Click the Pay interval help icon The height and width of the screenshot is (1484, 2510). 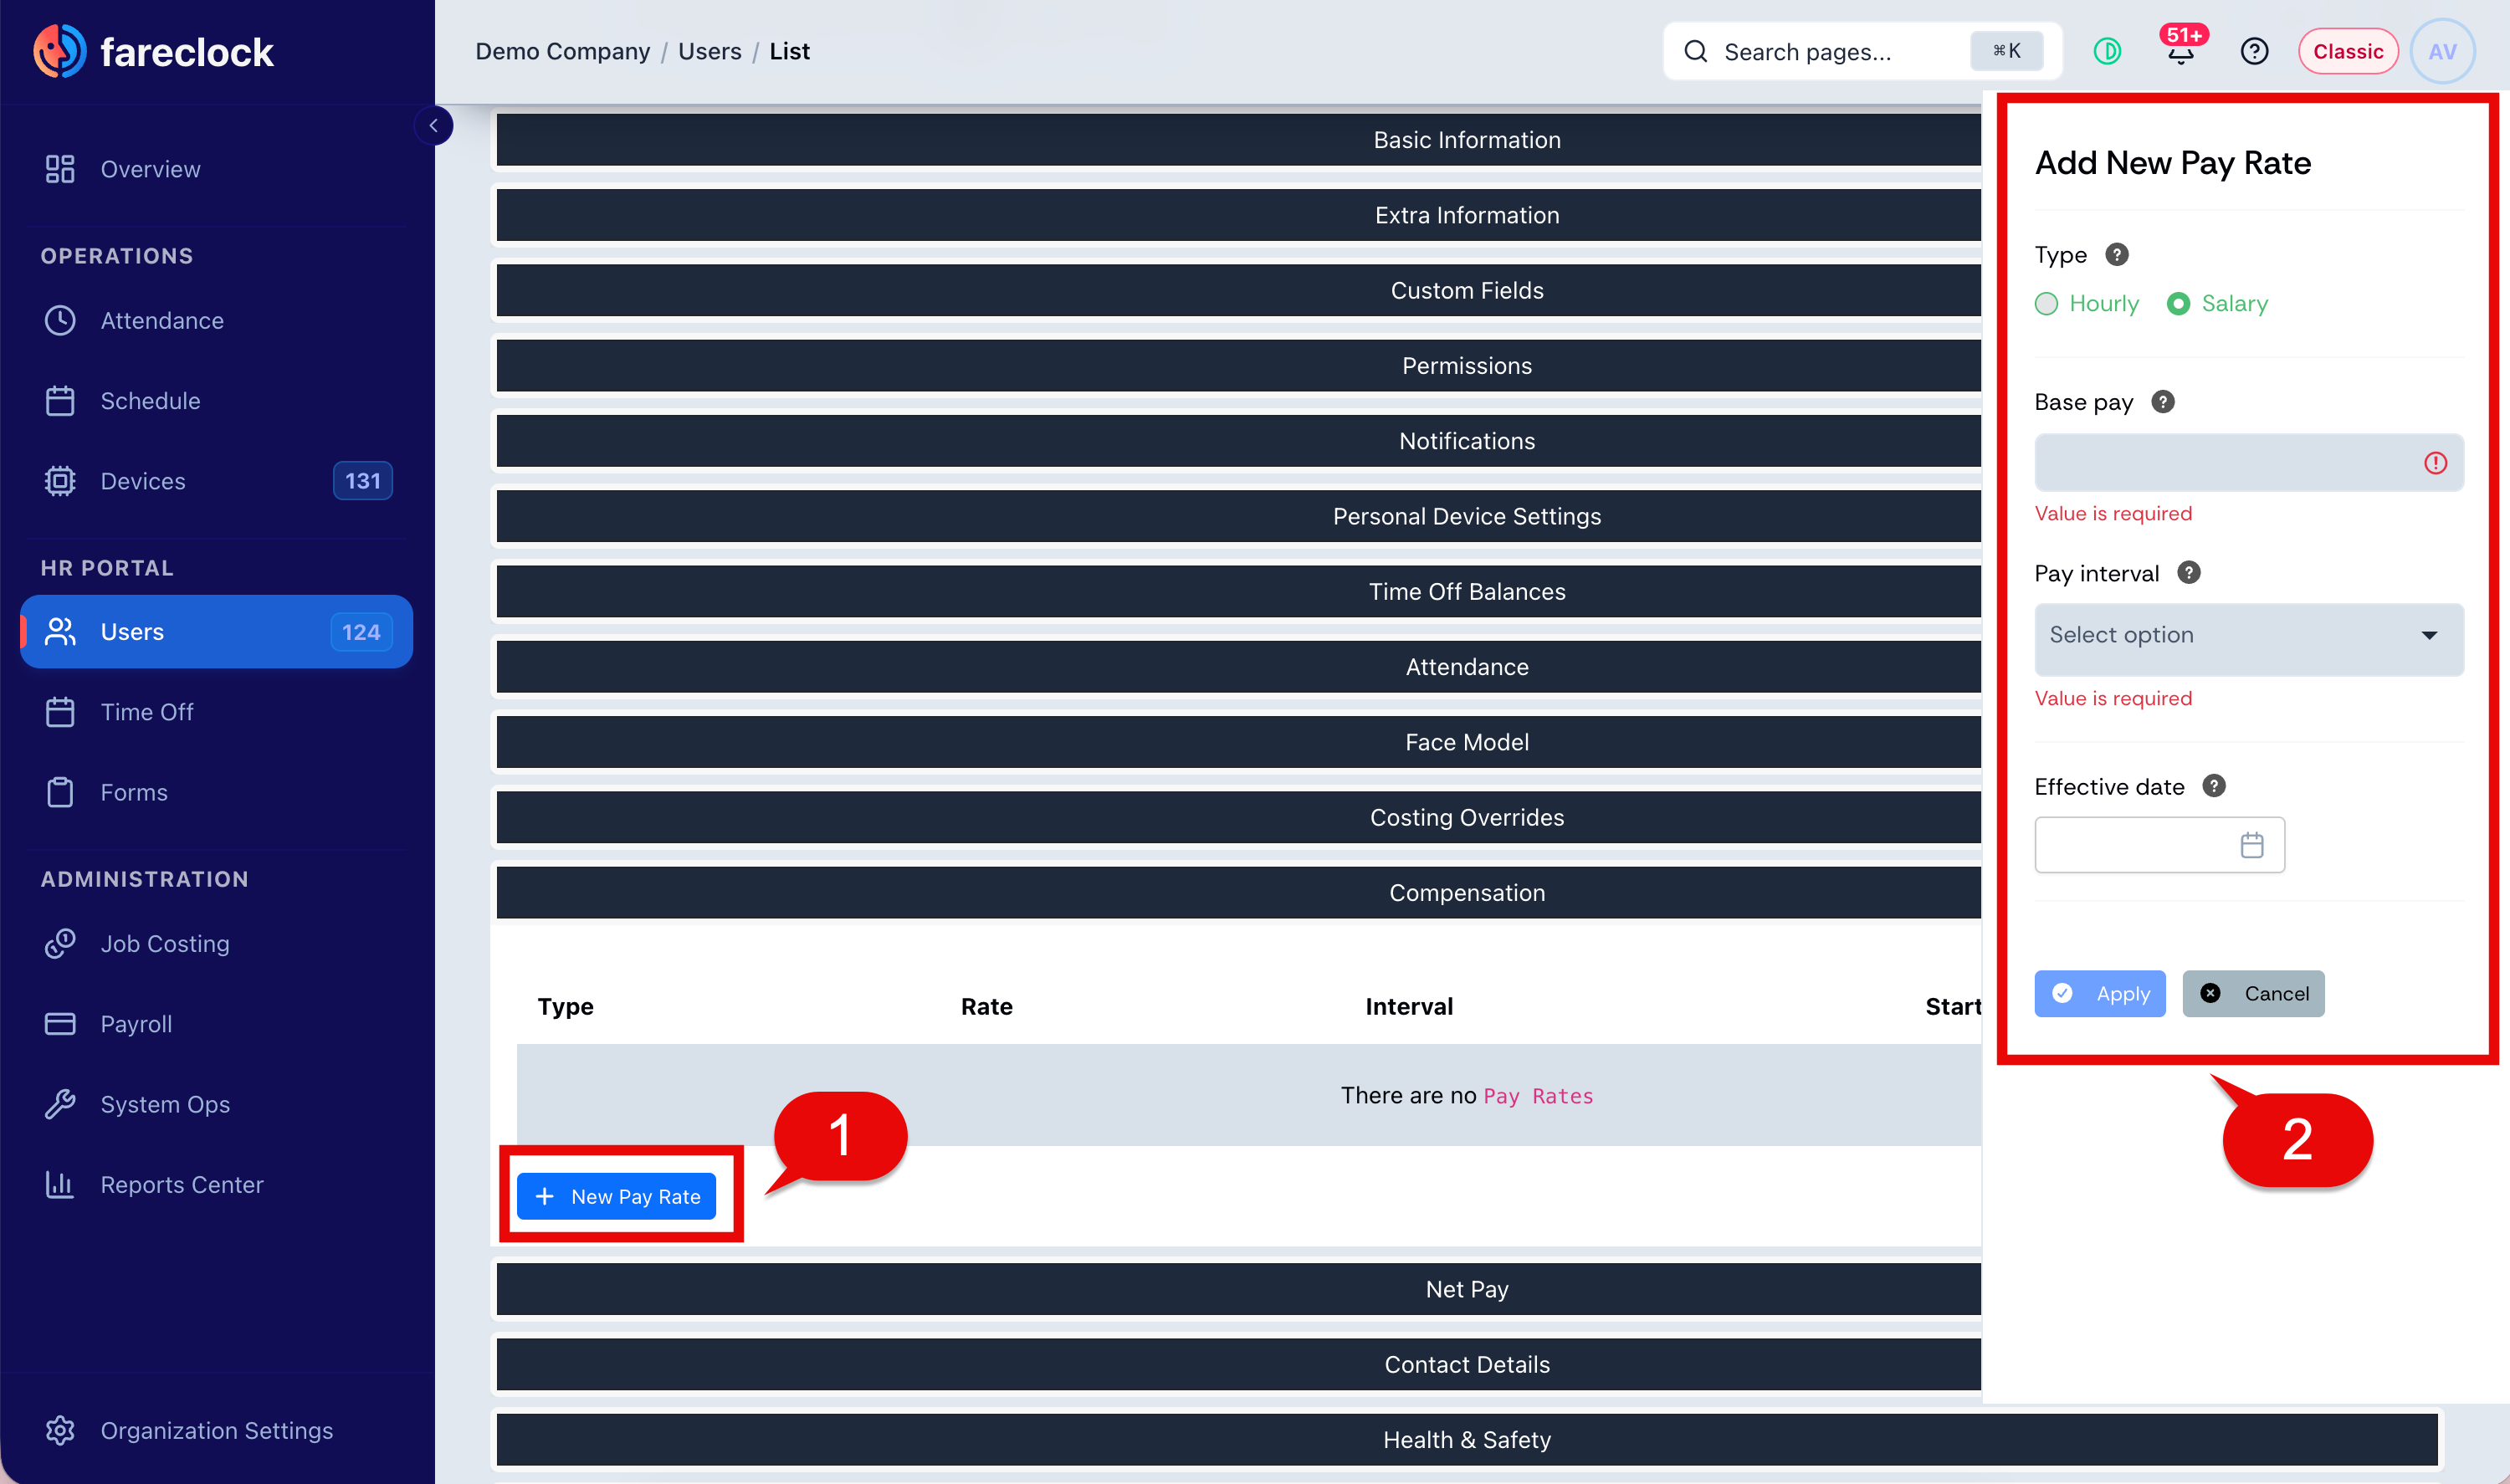coord(2189,572)
